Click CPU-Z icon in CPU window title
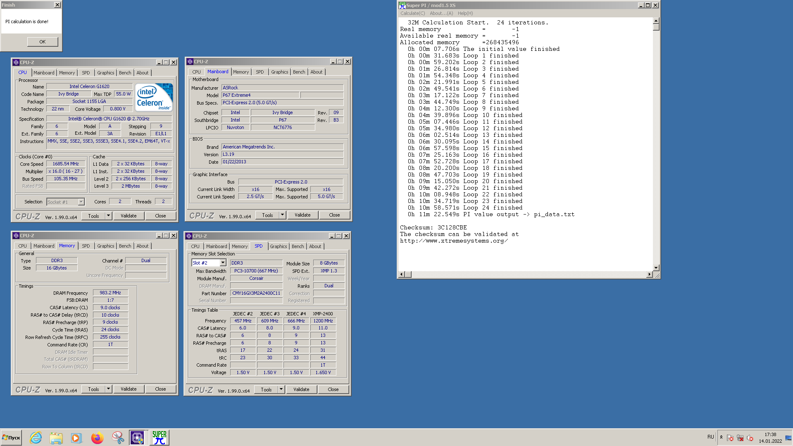The height and width of the screenshot is (446, 793). (x=16, y=62)
